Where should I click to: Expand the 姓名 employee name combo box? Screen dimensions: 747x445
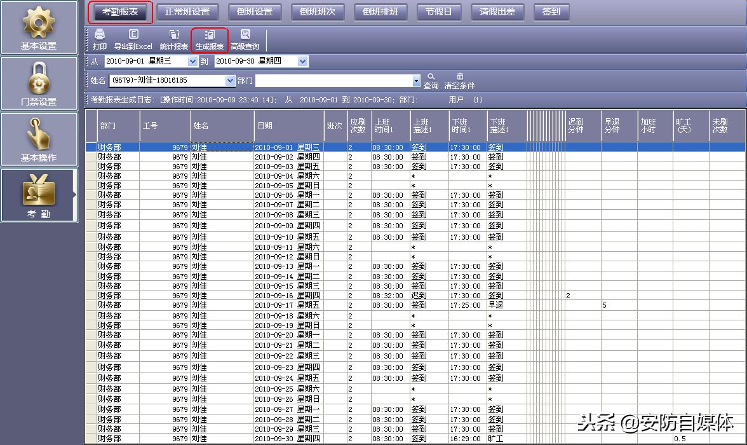231,81
